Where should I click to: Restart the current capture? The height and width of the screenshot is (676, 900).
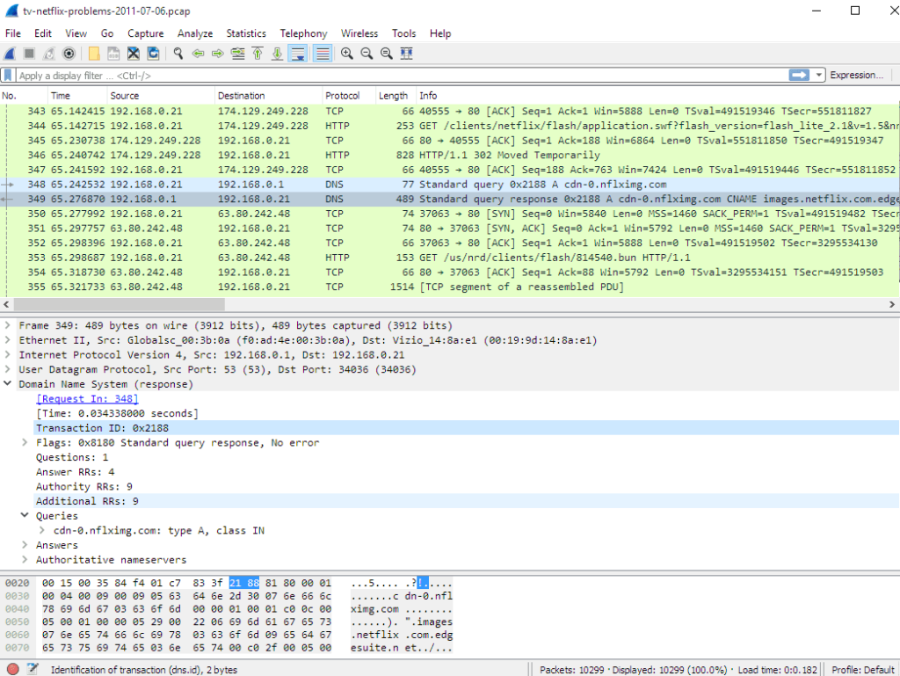(48, 53)
